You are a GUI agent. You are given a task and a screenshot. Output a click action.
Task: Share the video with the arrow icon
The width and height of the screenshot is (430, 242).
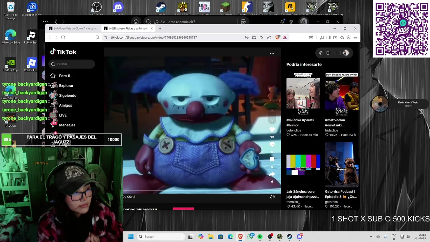[272, 174]
